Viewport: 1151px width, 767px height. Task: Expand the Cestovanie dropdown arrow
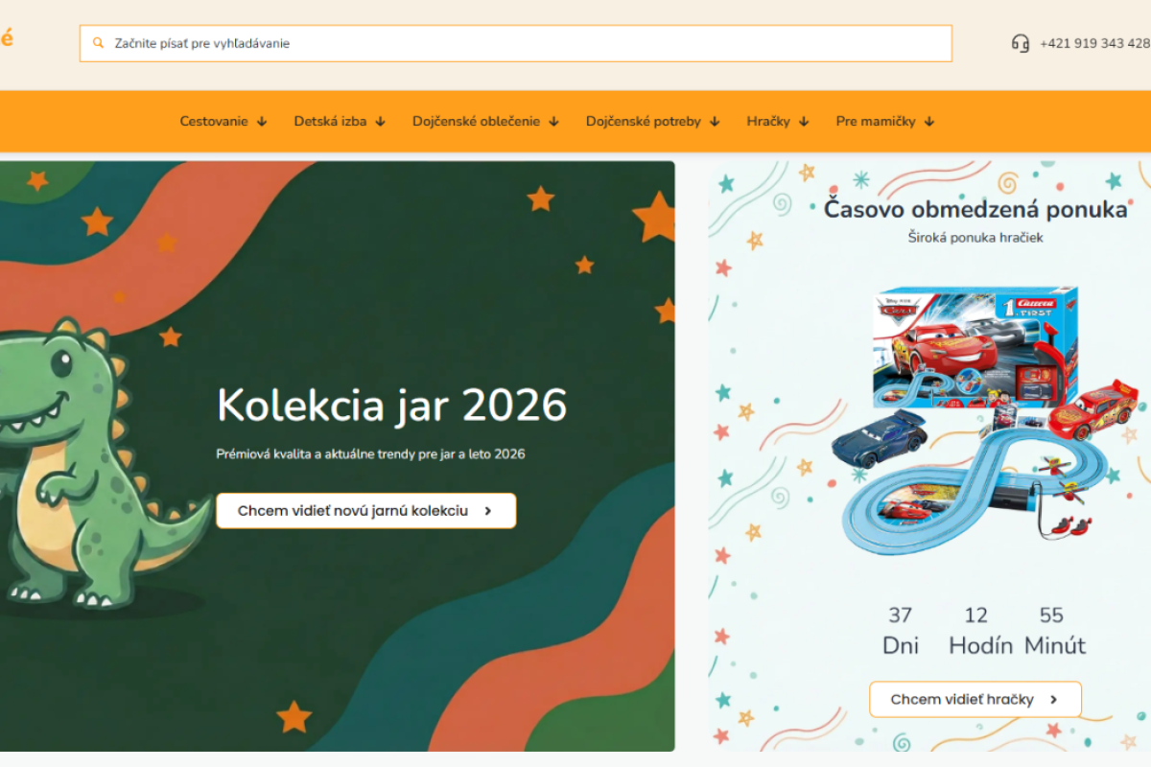[262, 122]
